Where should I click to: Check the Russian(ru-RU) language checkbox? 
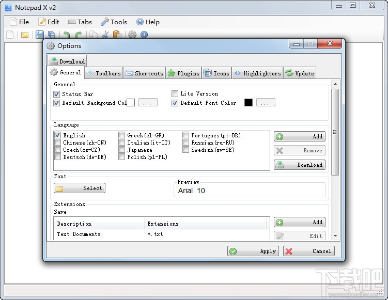(185, 142)
